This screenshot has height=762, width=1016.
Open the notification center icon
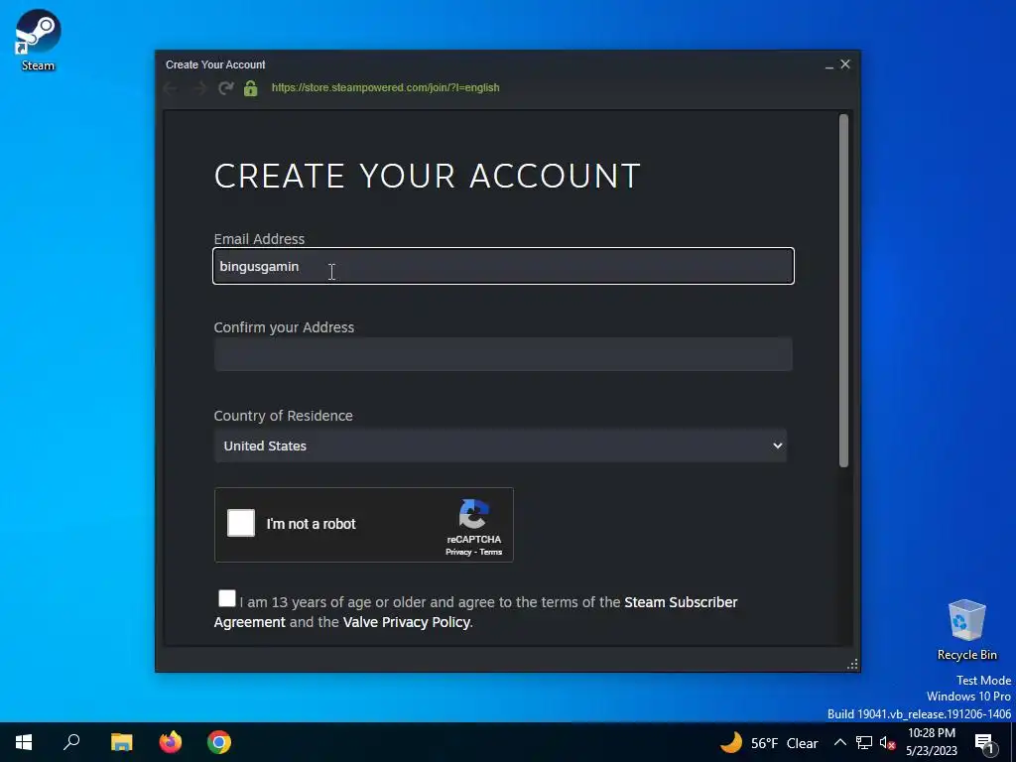click(984, 743)
